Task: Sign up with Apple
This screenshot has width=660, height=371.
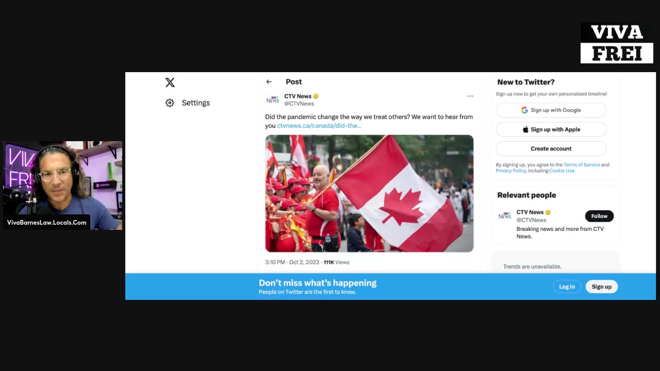Action: (x=551, y=129)
